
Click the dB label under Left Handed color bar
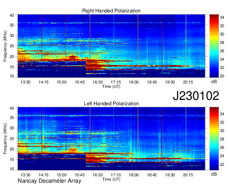pos(214,174)
